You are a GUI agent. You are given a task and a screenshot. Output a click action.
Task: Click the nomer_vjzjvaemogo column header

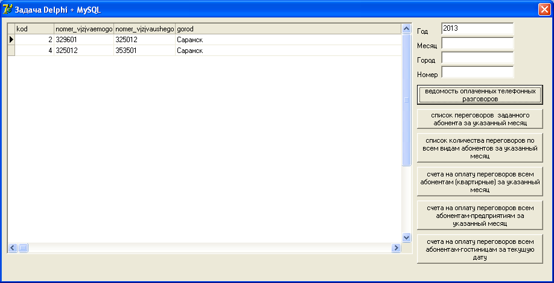click(x=84, y=29)
